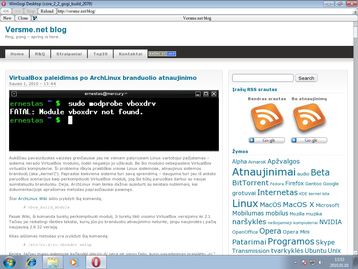Image resolution: width=358 pixels, height=269 pixels.
Task: Follow the ArchLinux Wiki link
Action: (33, 199)
